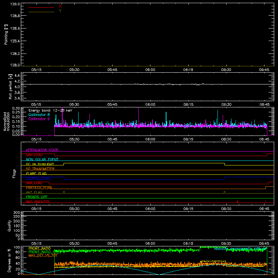Click the 0.30 modulation tick label
This screenshot has height=278, width=278.
point(16,108)
